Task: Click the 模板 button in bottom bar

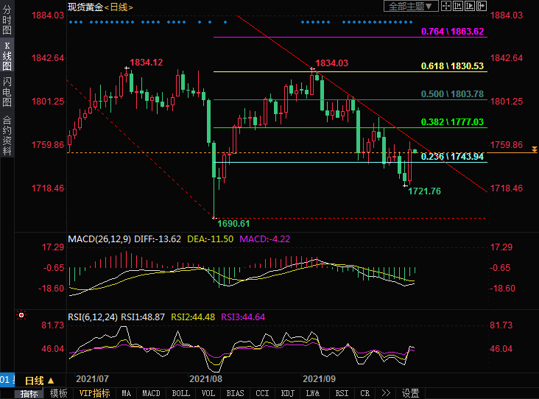Action: 58,393
